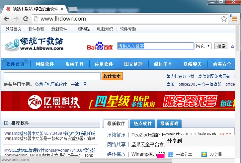Screen dimensions: 241x163
Task: Click the 软件搜索 orange button
Action: [112, 76]
